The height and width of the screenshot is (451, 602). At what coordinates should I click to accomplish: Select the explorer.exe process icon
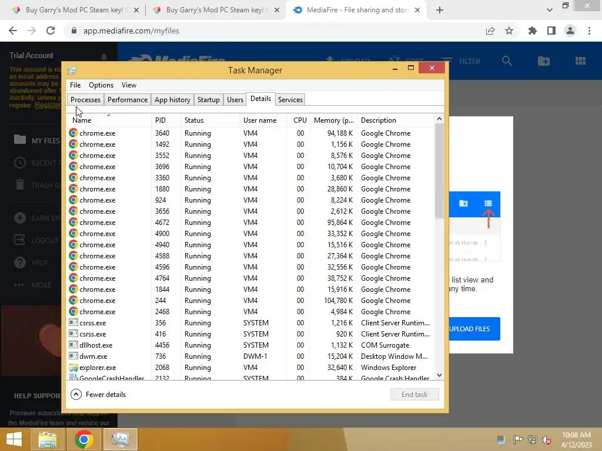(x=73, y=368)
